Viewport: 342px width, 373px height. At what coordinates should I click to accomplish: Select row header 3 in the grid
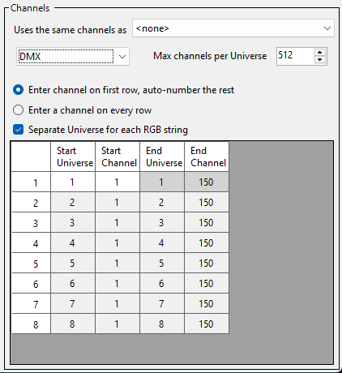coord(31,223)
